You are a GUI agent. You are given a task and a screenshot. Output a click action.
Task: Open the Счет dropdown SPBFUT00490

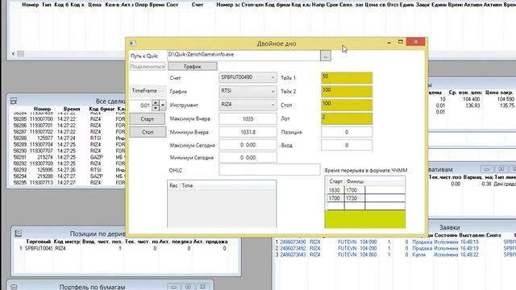pyautogui.click(x=248, y=77)
